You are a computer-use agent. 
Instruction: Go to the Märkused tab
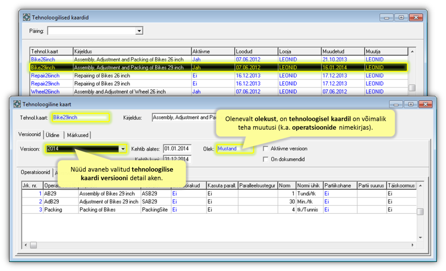tap(78, 135)
